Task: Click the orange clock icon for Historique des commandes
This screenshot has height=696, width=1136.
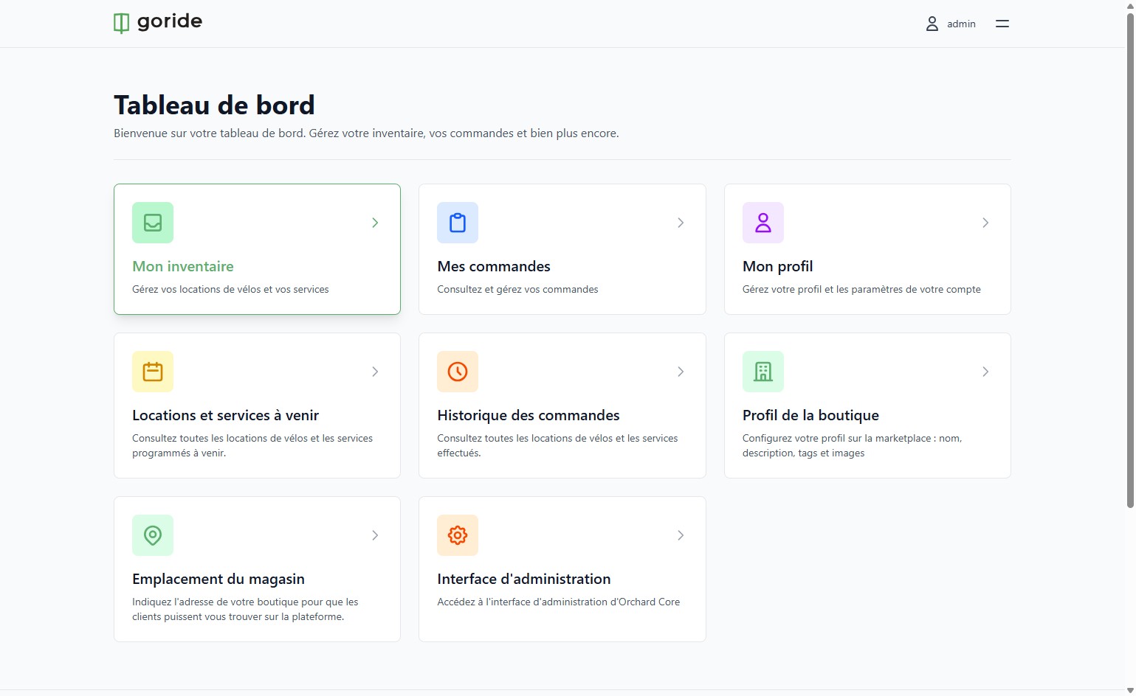Action: point(458,372)
